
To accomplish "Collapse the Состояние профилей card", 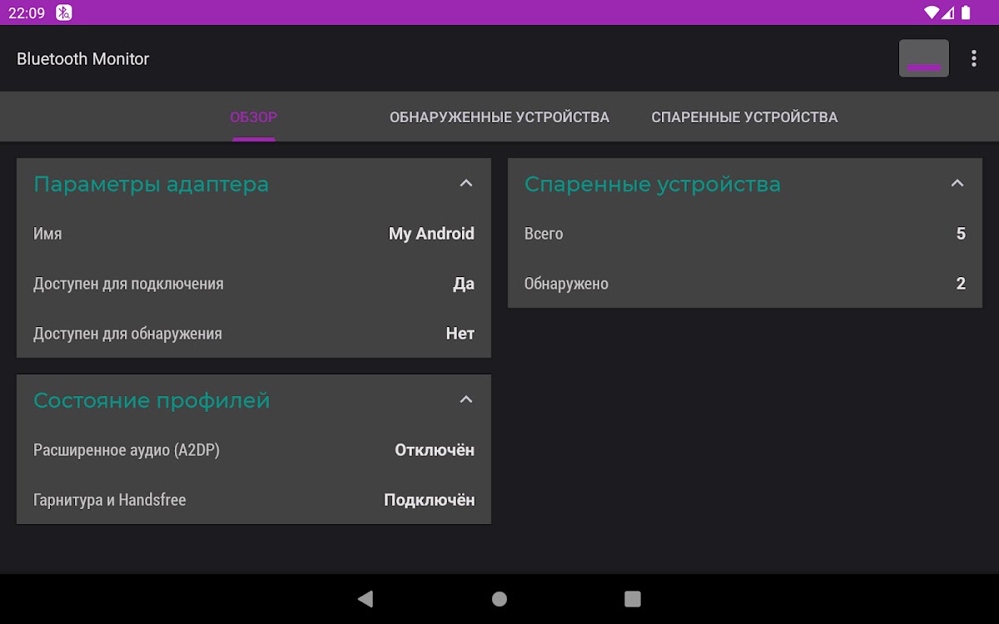I will 466,399.
